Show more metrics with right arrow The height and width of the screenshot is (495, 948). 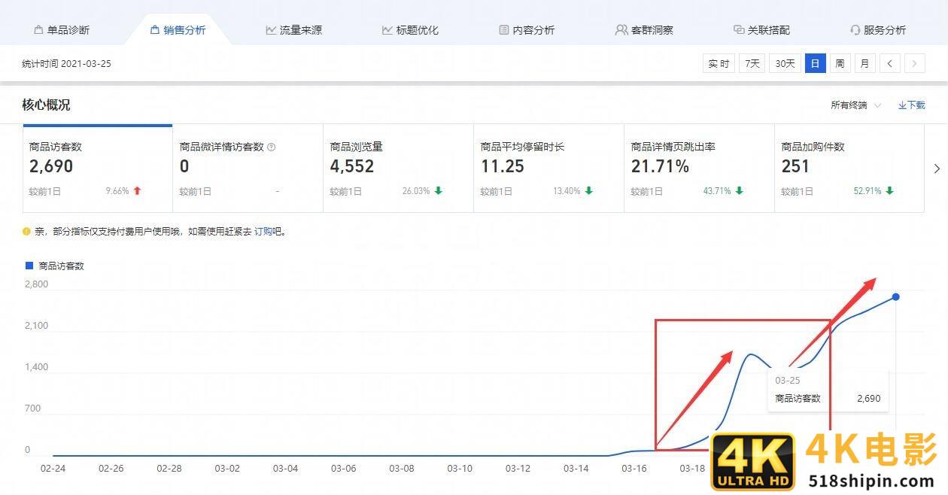click(x=937, y=169)
